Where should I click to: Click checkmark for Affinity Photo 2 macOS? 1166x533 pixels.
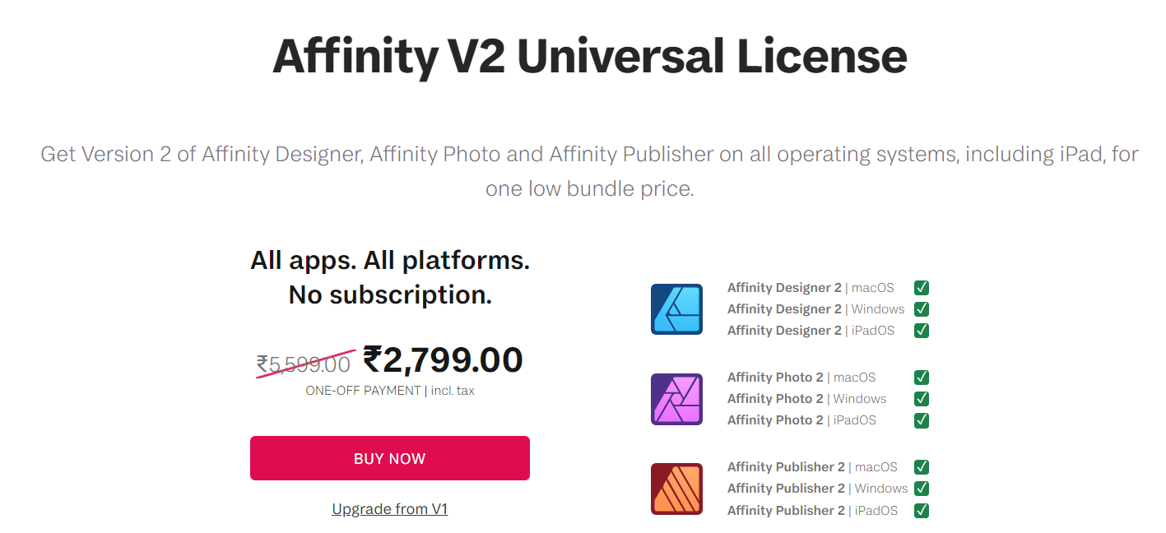pyautogui.click(x=922, y=378)
